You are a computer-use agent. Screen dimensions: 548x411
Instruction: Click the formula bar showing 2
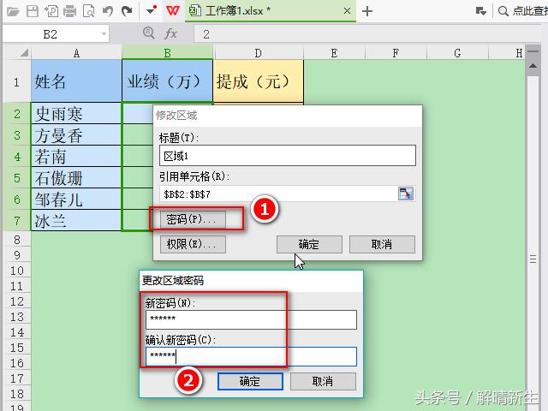click(367, 34)
